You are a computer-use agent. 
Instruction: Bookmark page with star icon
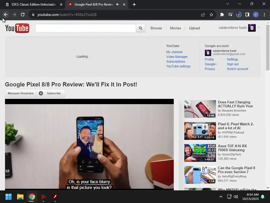coord(211,15)
